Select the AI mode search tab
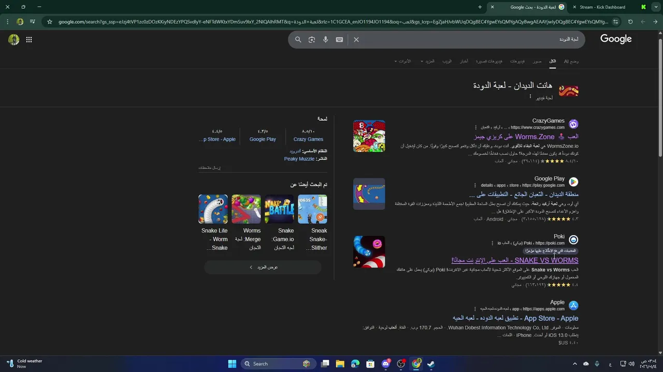Viewport: 663px width, 372px height. [x=571, y=61]
